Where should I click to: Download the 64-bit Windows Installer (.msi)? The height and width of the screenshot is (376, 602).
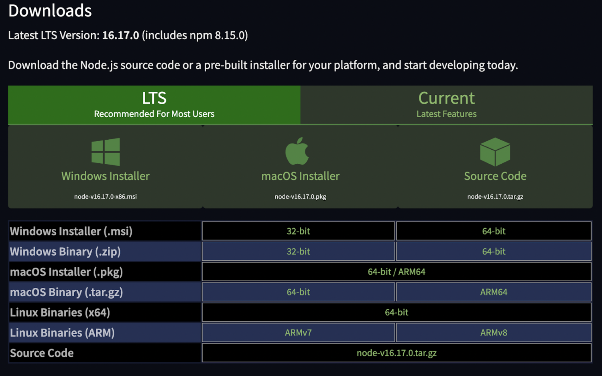(x=493, y=231)
